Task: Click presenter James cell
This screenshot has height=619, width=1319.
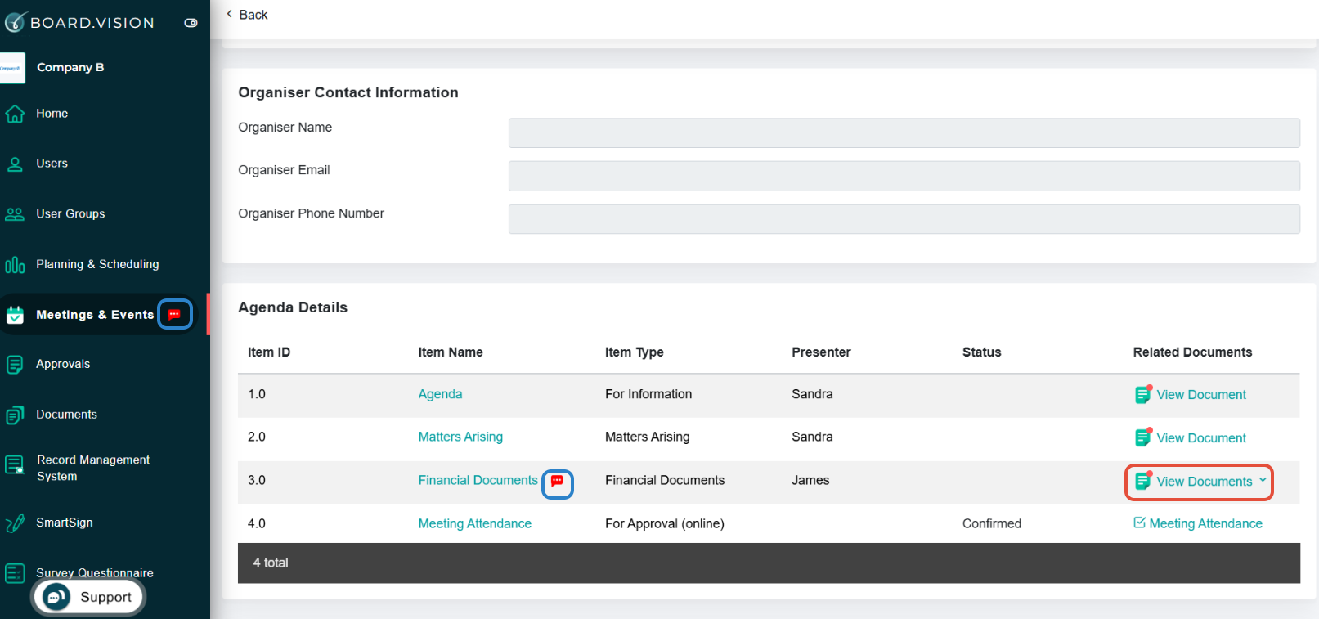Action: tap(810, 480)
